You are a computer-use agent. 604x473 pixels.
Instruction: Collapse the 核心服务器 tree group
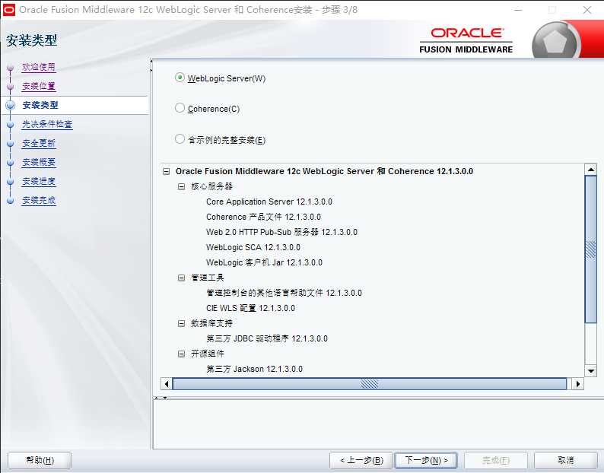click(x=181, y=186)
